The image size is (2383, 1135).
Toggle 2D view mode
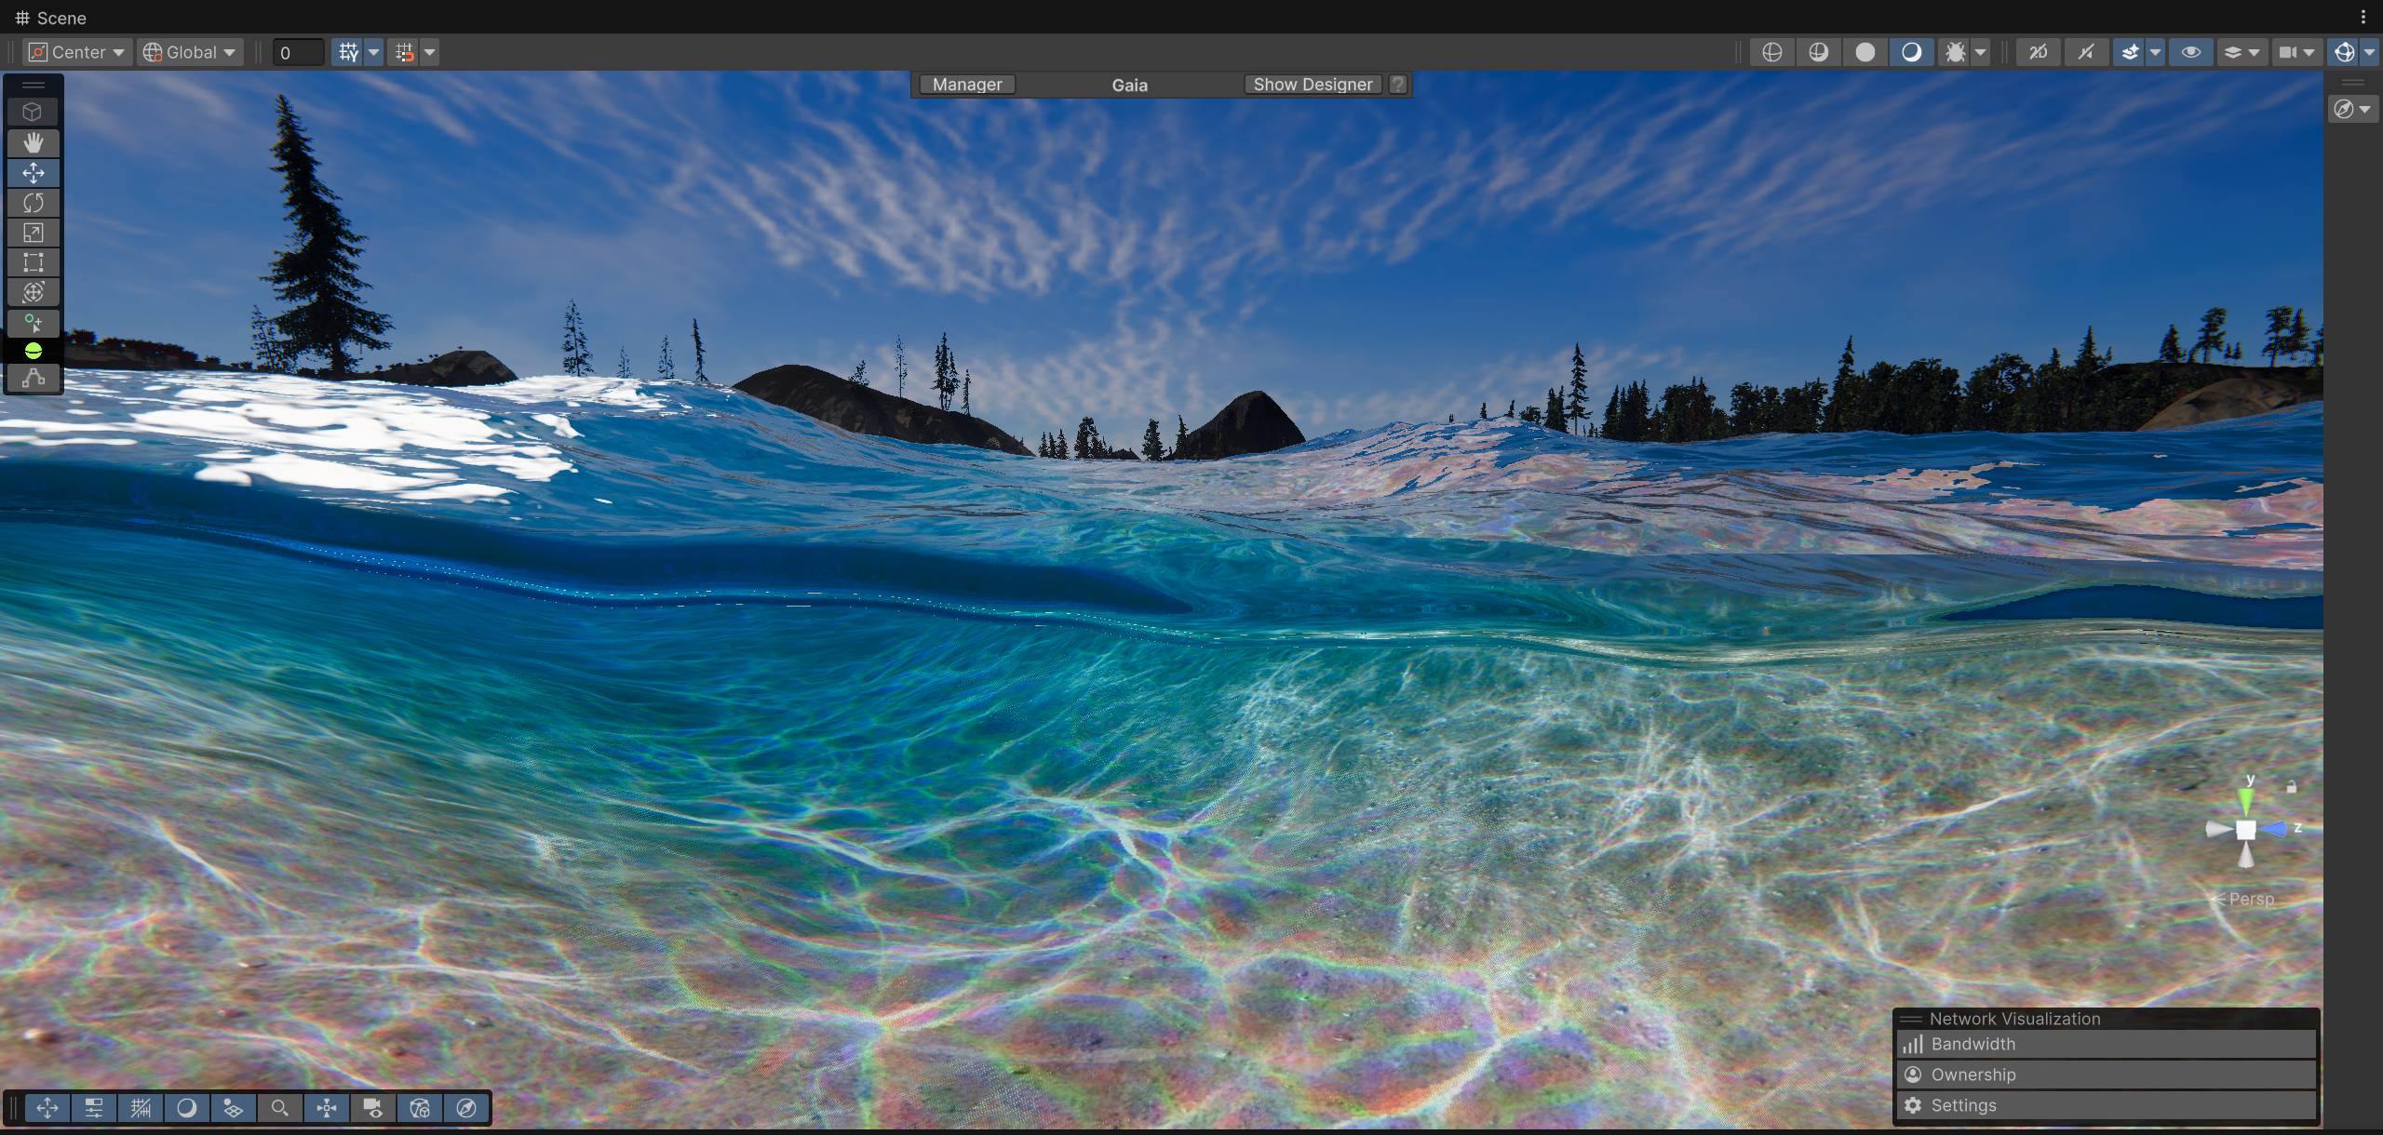click(2038, 52)
